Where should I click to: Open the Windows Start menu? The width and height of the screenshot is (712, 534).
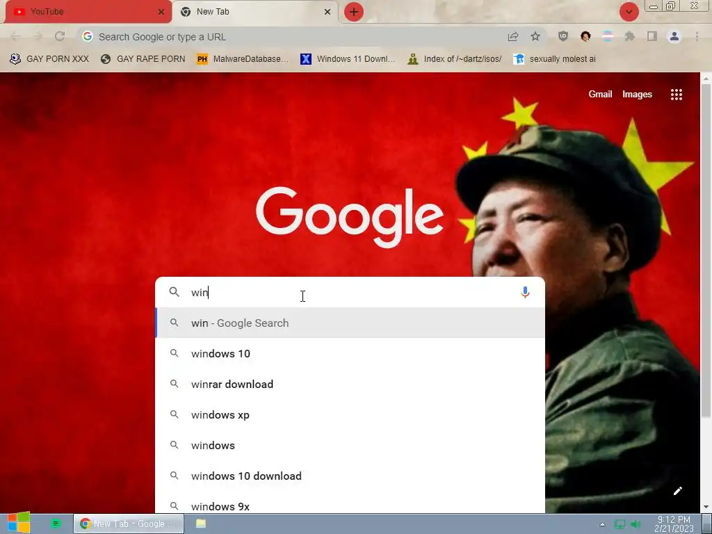(x=19, y=523)
